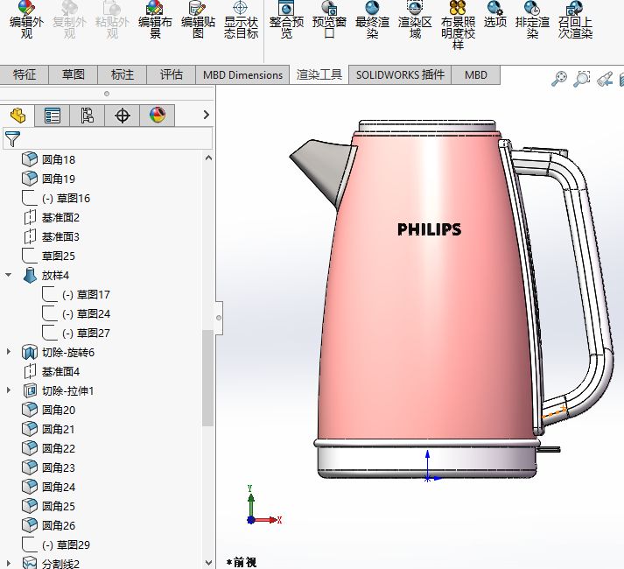Open the PropertyManager panel tab
This screenshot has height=569, width=624.
pos(53,116)
